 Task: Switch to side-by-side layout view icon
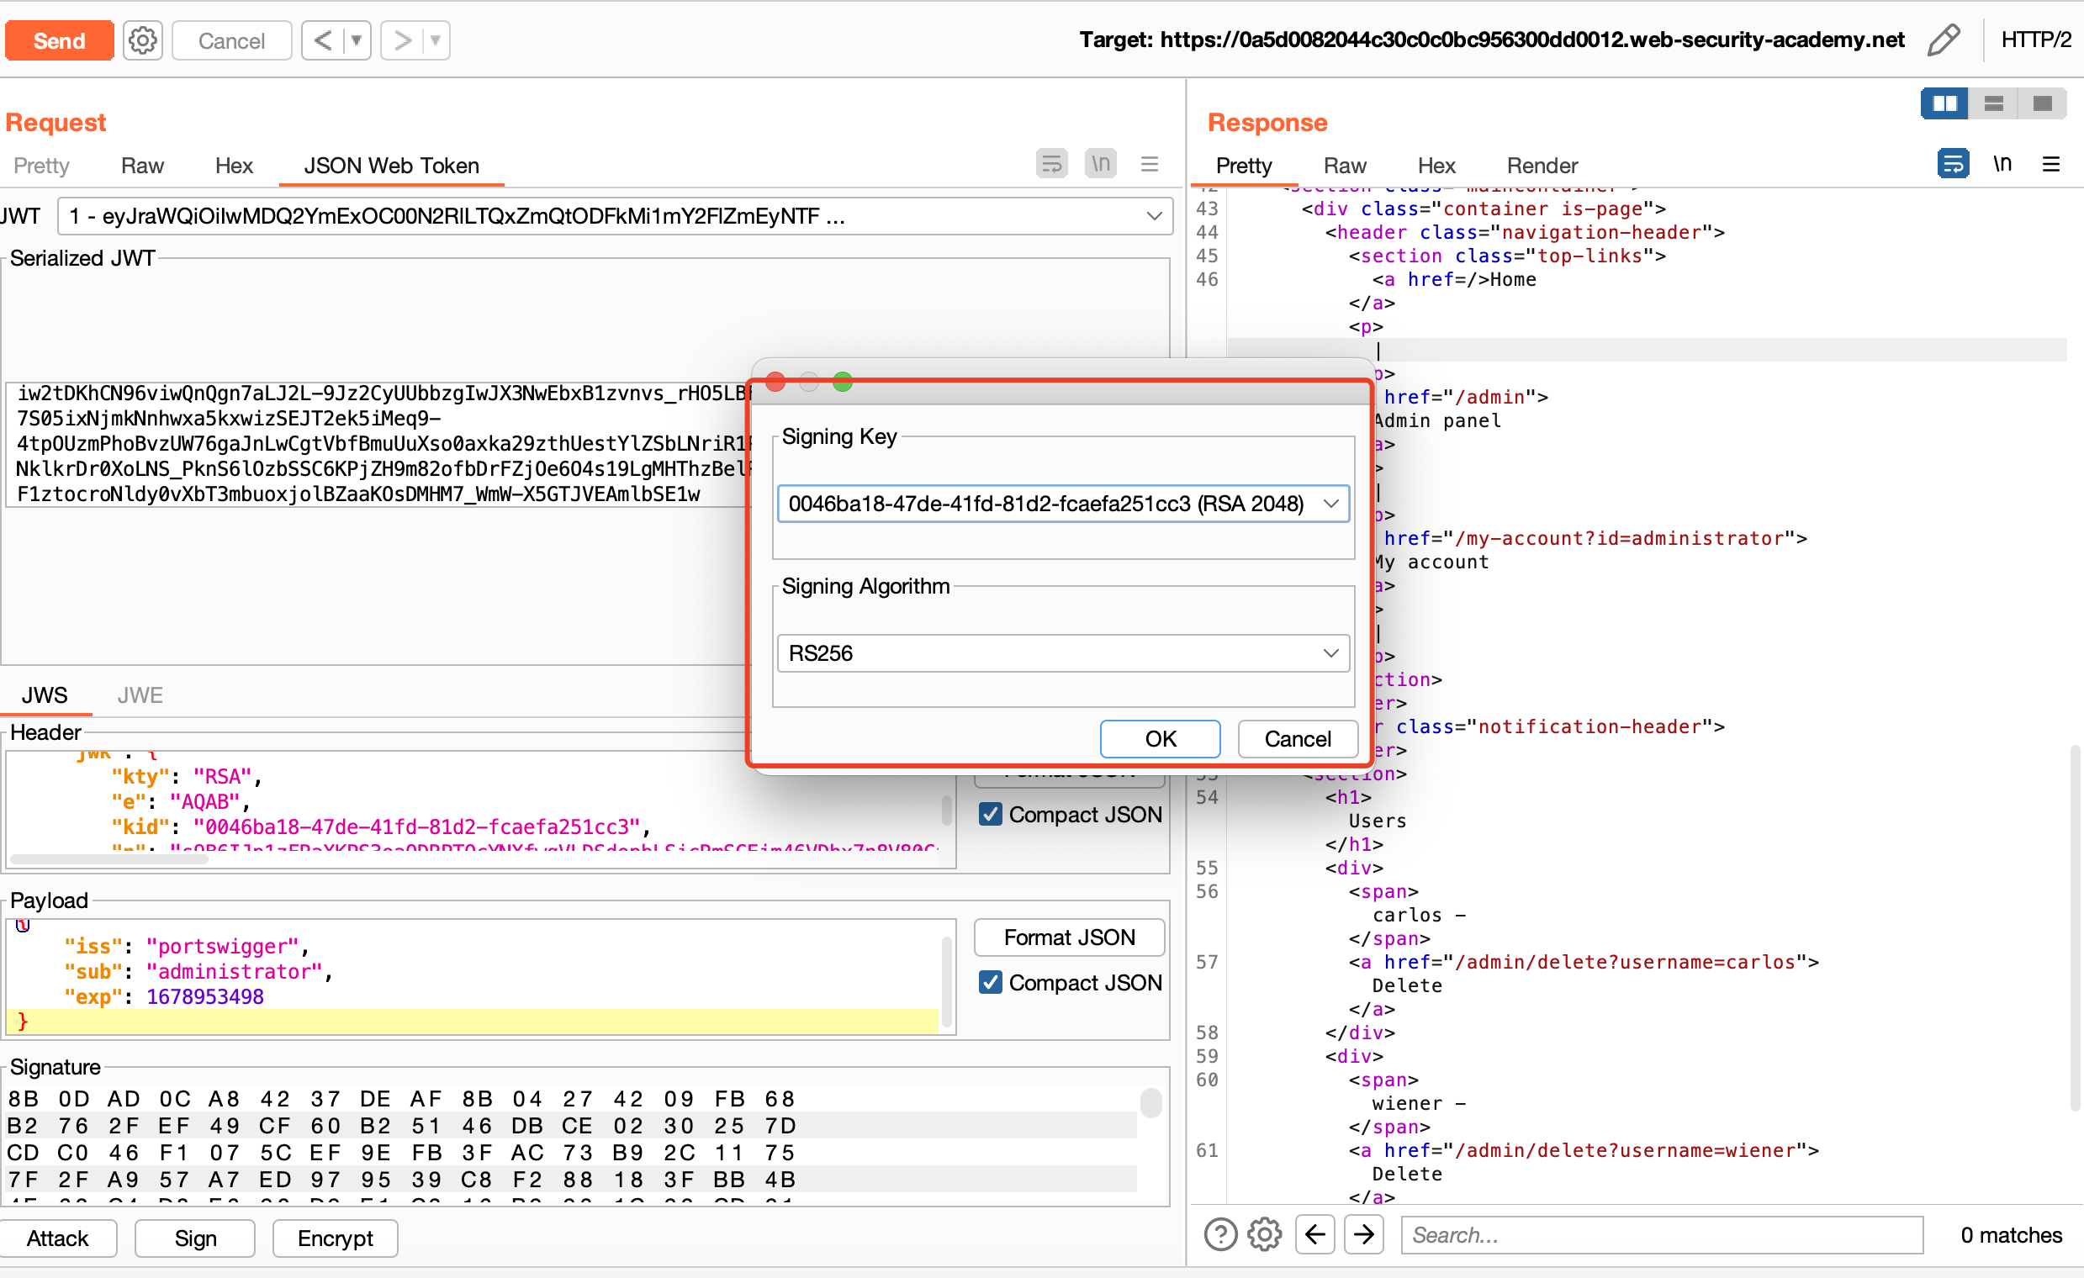[1944, 103]
